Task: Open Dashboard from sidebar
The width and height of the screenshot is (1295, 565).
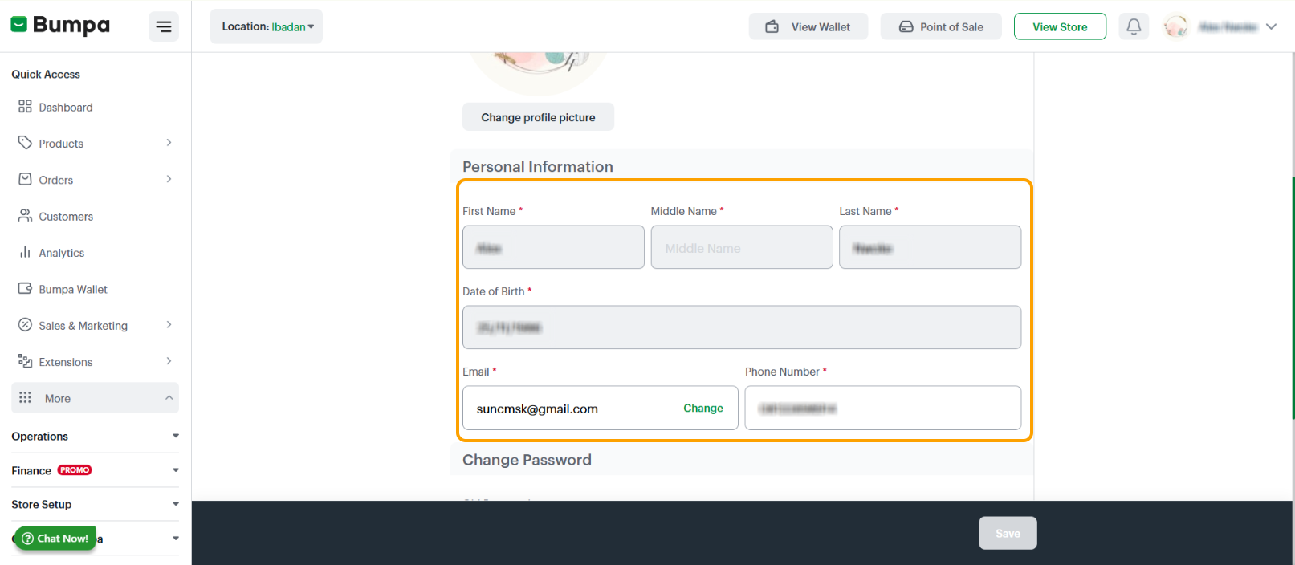Action: coord(66,108)
